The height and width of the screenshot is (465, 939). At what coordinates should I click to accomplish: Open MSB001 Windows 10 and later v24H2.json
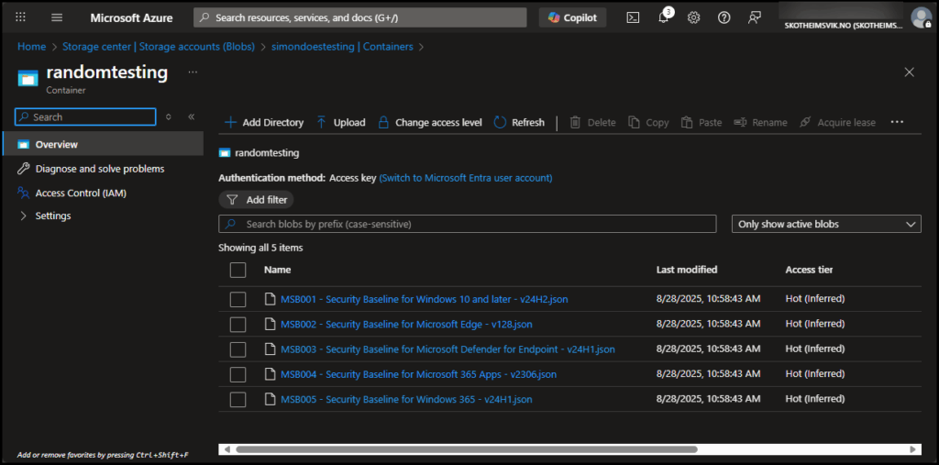[x=424, y=299]
